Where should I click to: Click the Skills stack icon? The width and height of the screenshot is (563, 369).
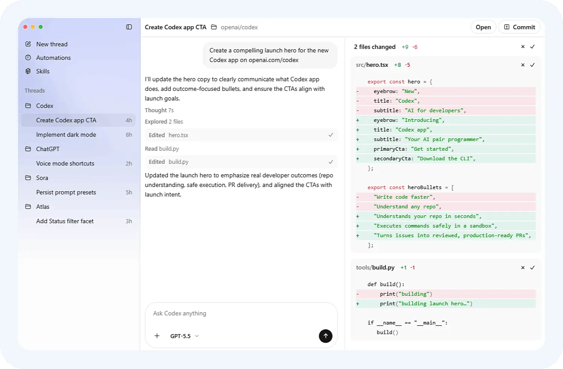click(28, 71)
